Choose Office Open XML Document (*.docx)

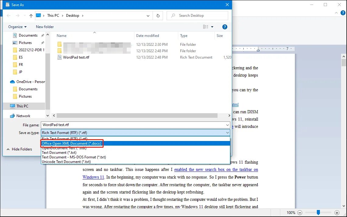pos(136,143)
